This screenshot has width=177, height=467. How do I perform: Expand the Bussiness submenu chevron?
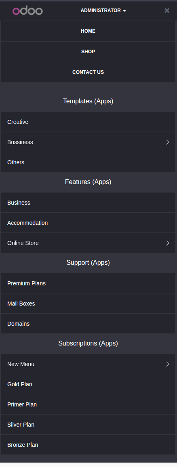[x=168, y=142]
